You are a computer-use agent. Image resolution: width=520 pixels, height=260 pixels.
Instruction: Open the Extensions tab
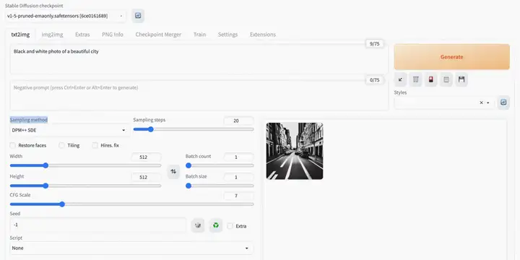click(x=263, y=35)
